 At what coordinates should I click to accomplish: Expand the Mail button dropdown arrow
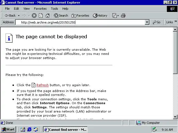click(118, 16)
